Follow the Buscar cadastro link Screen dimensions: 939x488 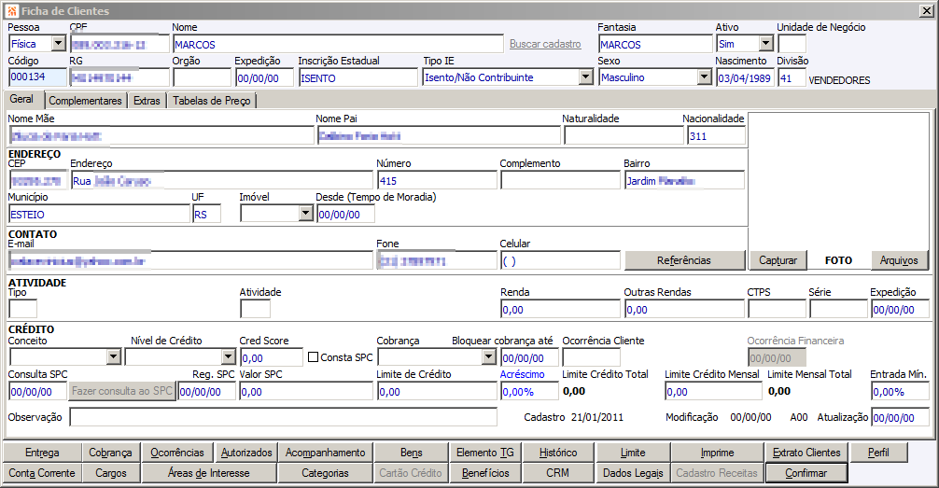[545, 44]
